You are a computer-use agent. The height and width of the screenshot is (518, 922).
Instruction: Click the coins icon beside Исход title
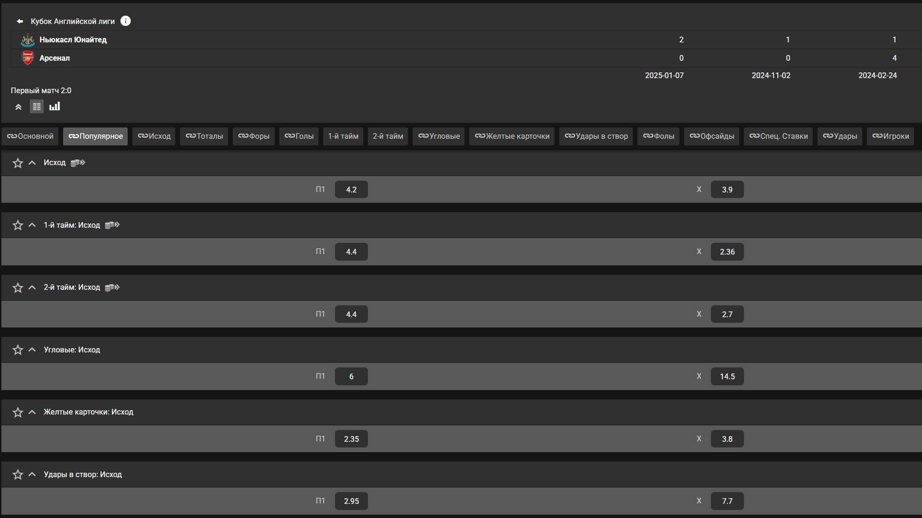(x=78, y=163)
